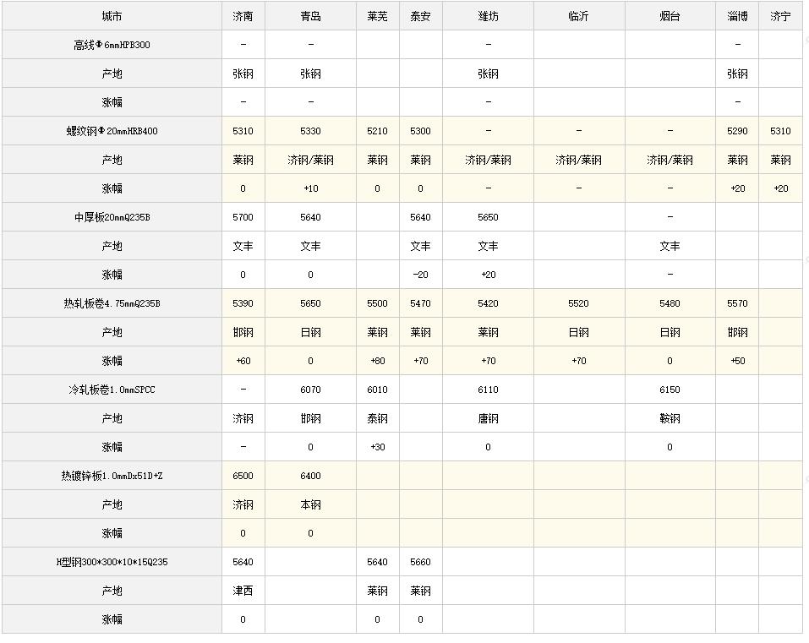The height and width of the screenshot is (643, 809).
Task: Select the 5640 H-beam price for 莱芜
Action: pyautogui.click(x=378, y=562)
